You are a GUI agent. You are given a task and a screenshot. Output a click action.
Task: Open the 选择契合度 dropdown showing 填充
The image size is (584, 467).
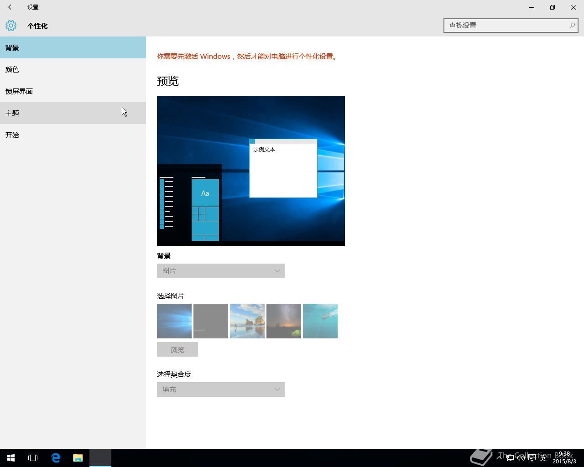221,389
